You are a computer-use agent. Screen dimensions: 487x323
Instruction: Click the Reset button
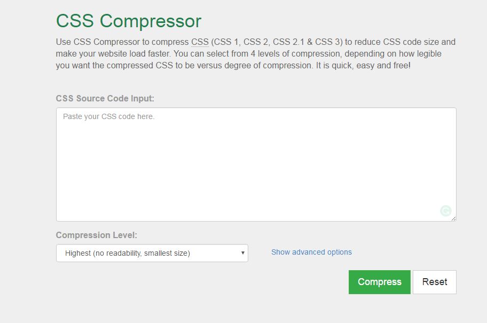click(x=435, y=282)
